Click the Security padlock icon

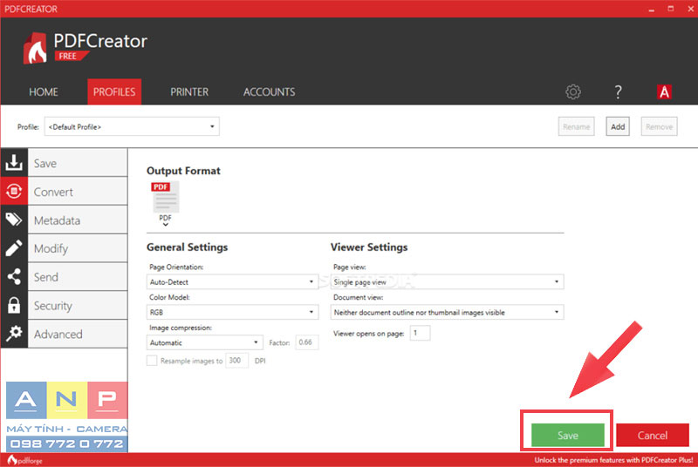point(14,305)
